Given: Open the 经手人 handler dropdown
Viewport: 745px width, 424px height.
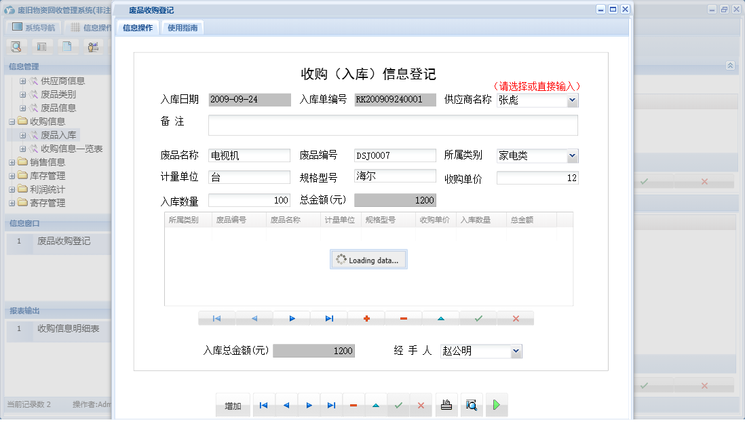Looking at the screenshot, I should (516, 351).
